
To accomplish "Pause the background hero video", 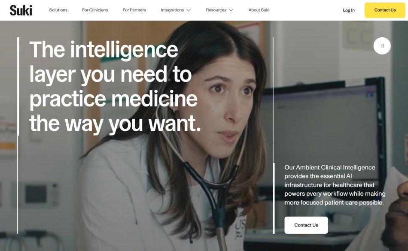I will click(x=382, y=46).
